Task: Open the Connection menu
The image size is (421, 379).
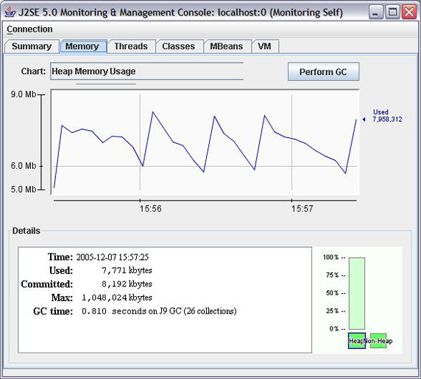Action: point(29,29)
